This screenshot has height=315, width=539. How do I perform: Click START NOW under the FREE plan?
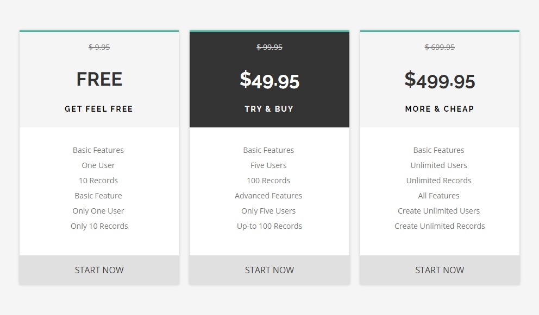(x=99, y=270)
